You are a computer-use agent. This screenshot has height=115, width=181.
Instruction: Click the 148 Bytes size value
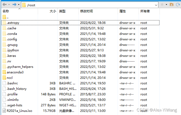click(x=48, y=94)
